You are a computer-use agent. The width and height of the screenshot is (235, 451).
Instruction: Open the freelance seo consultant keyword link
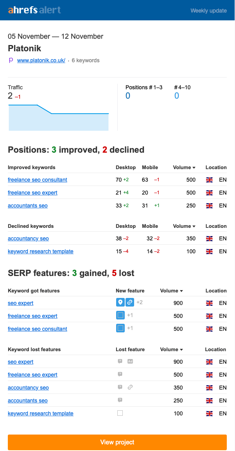tap(37, 180)
